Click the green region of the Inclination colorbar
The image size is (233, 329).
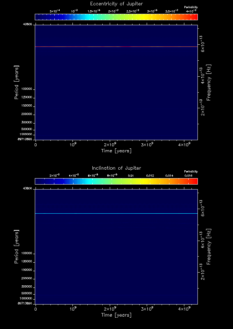[117, 181]
